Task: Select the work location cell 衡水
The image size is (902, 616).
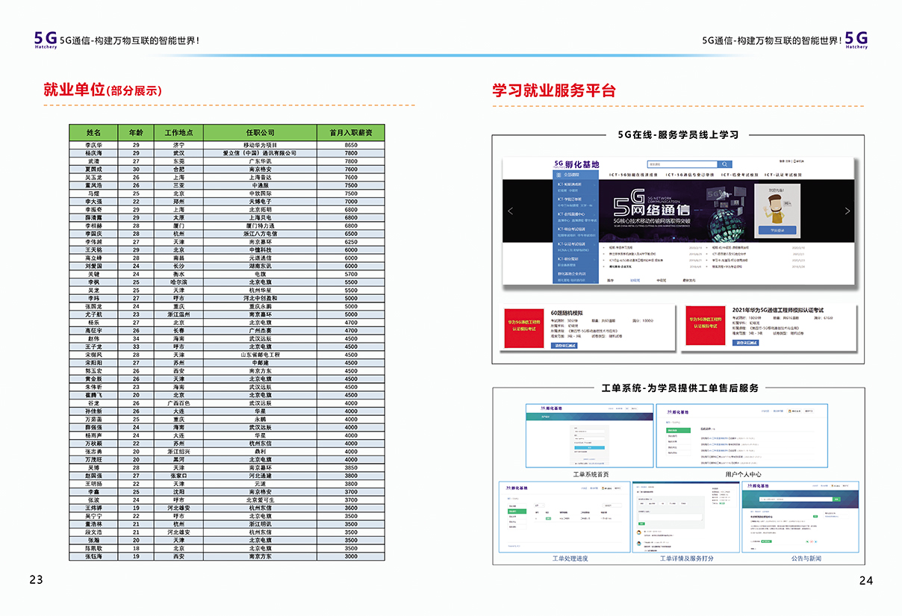Action: 178,274
